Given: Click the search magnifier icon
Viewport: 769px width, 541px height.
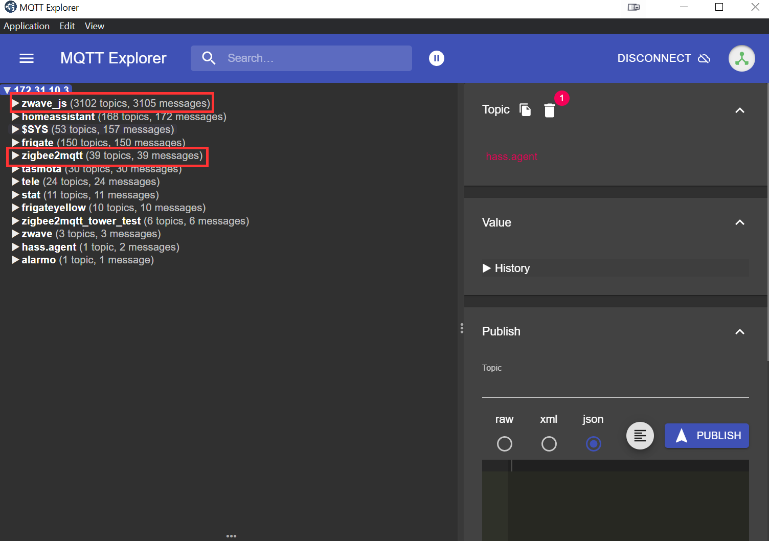Looking at the screenshot, I should 209,58.
